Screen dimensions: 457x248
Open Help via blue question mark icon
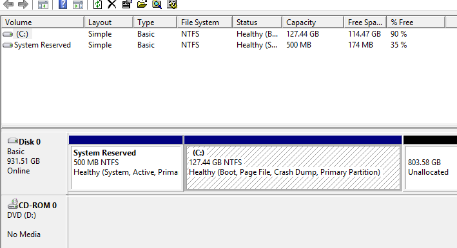[x=63, y=4]
